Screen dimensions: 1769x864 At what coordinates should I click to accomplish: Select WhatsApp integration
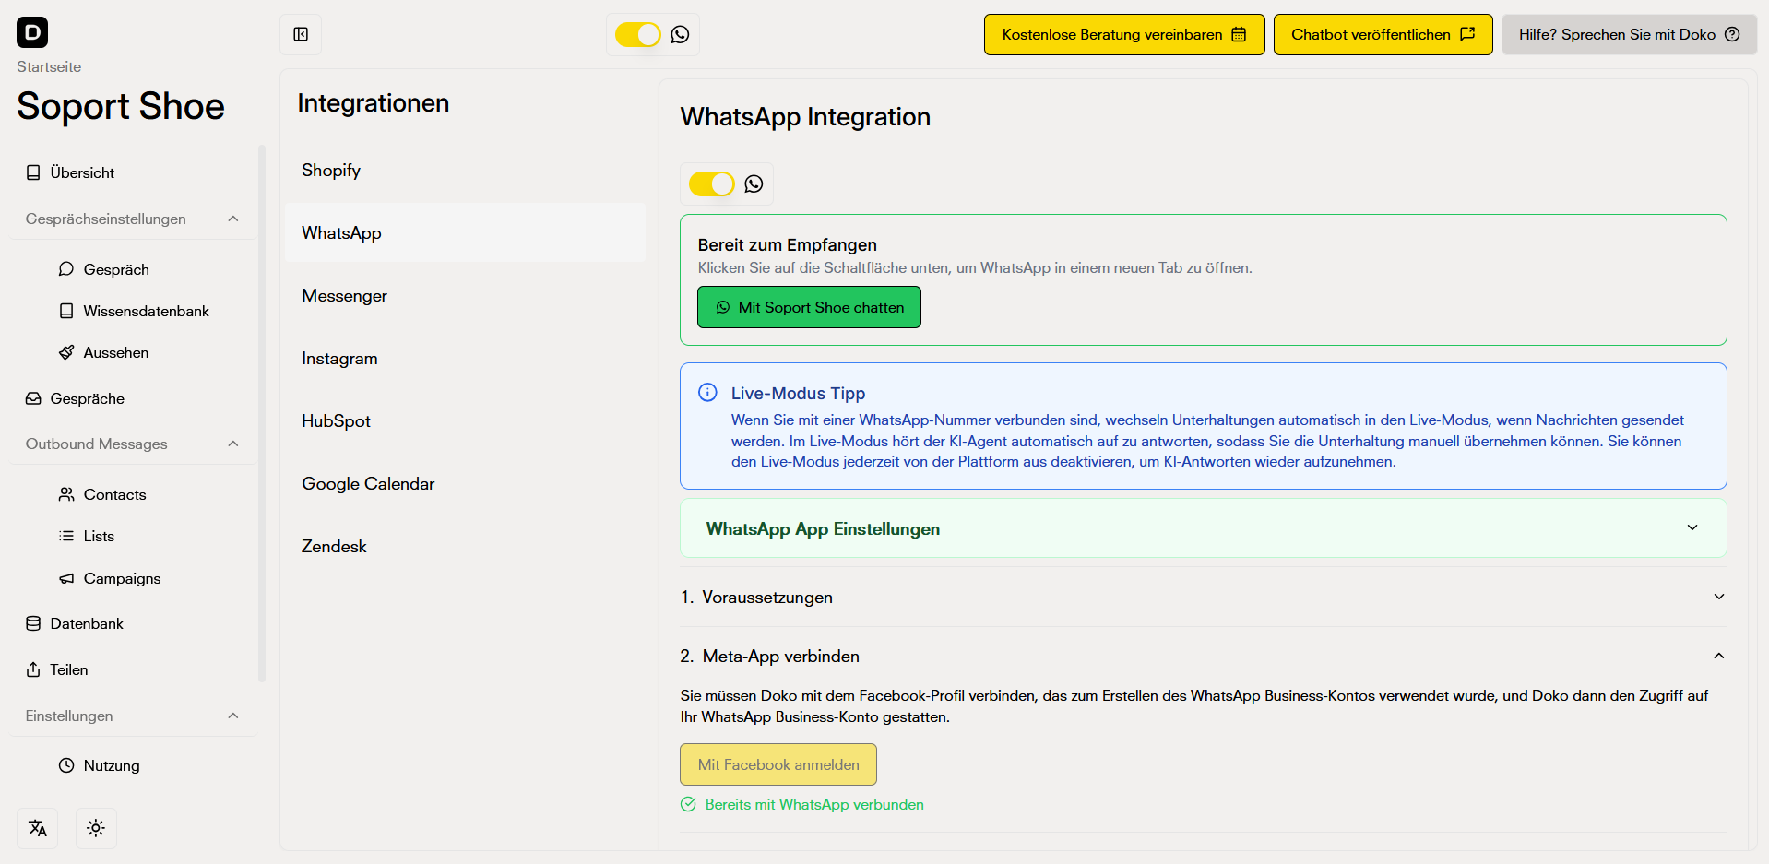click(x=465, y=233)
